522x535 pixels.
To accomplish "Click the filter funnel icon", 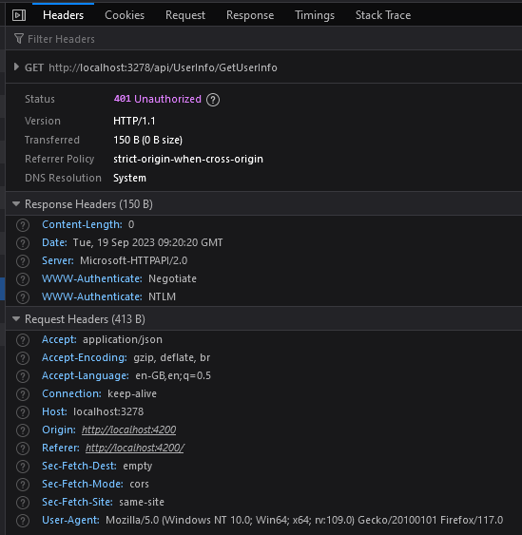I will [x=19, y=39].
